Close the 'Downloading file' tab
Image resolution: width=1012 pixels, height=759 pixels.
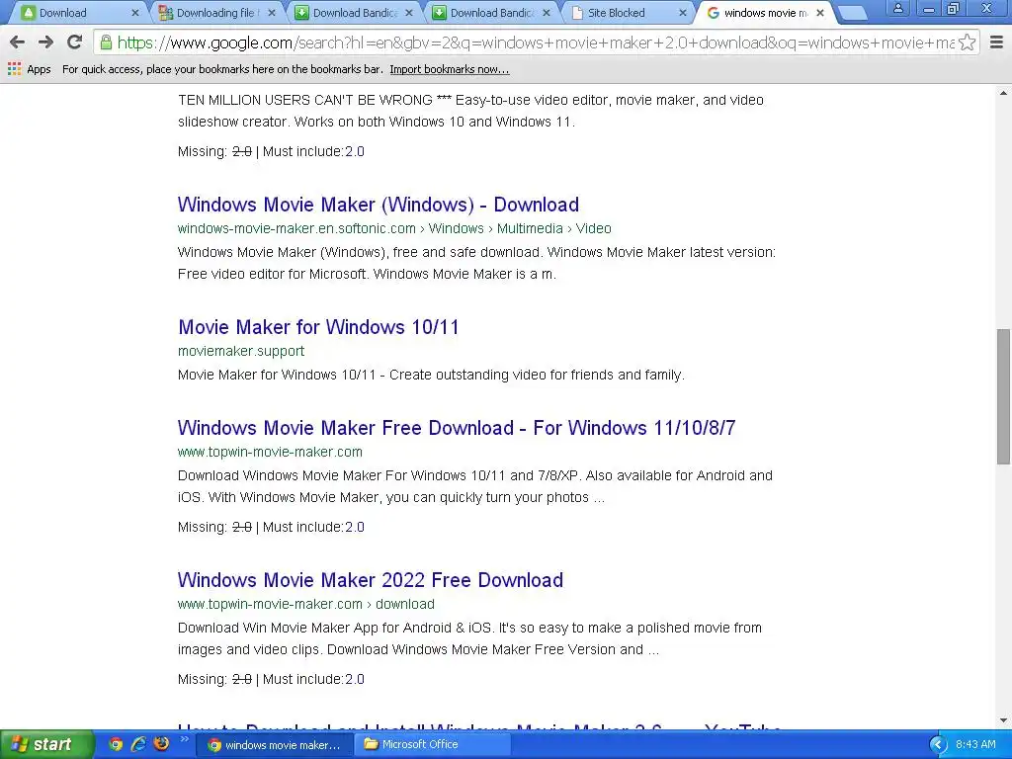(272, 13)
